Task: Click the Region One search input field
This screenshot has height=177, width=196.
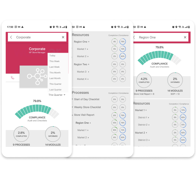Action: coord(160,37)
